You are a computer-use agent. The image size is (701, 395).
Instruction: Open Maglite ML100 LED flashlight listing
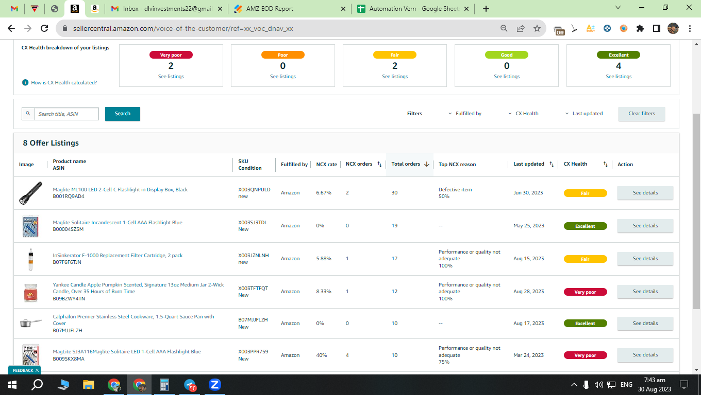point(120,189)
